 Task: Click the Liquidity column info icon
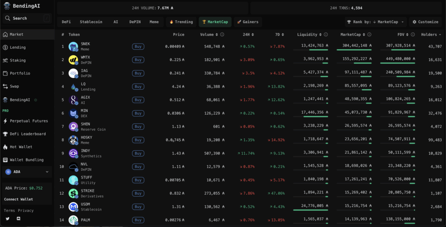[326, 34]
